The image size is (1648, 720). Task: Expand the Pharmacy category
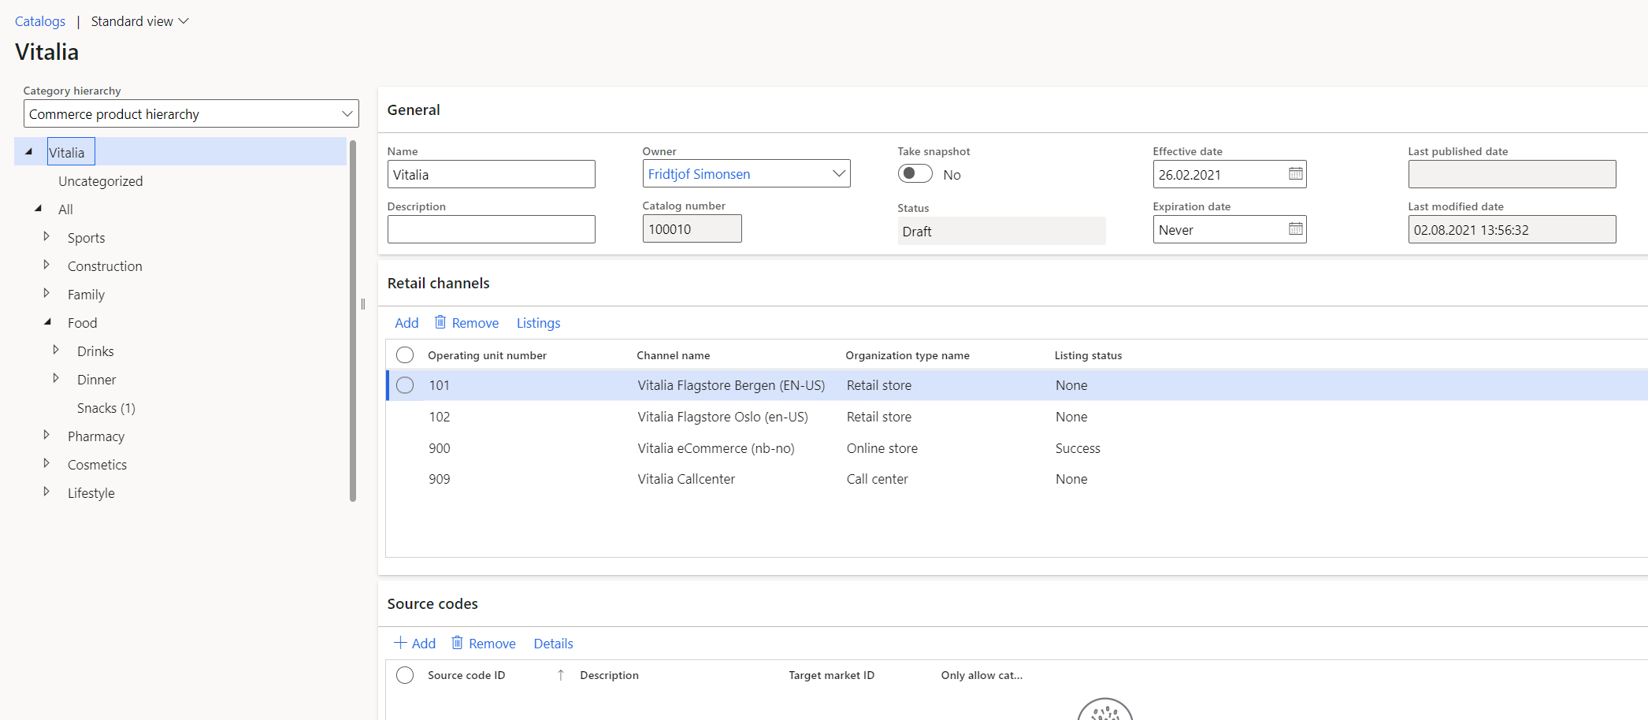click(46, 435)
